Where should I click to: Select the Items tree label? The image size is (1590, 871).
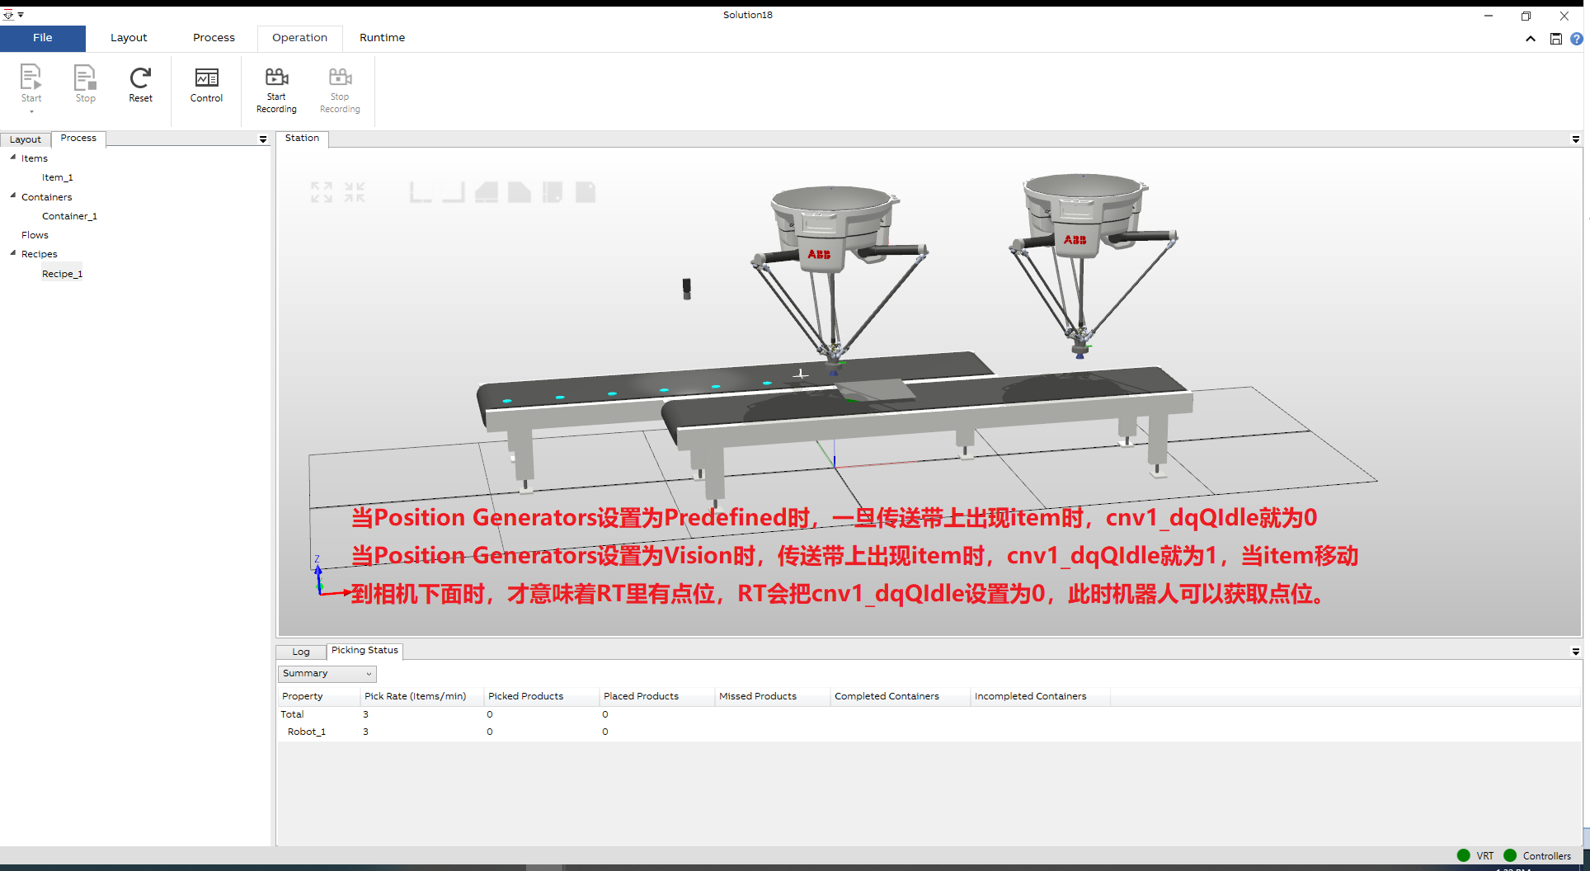coord(35,158)
